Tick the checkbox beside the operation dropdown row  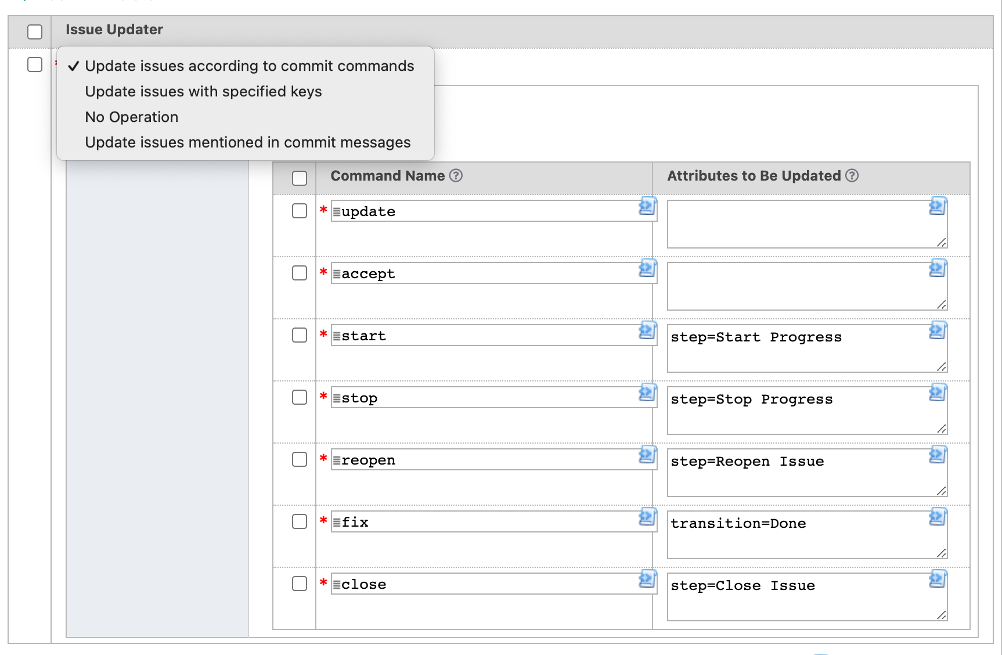(35, 64)
